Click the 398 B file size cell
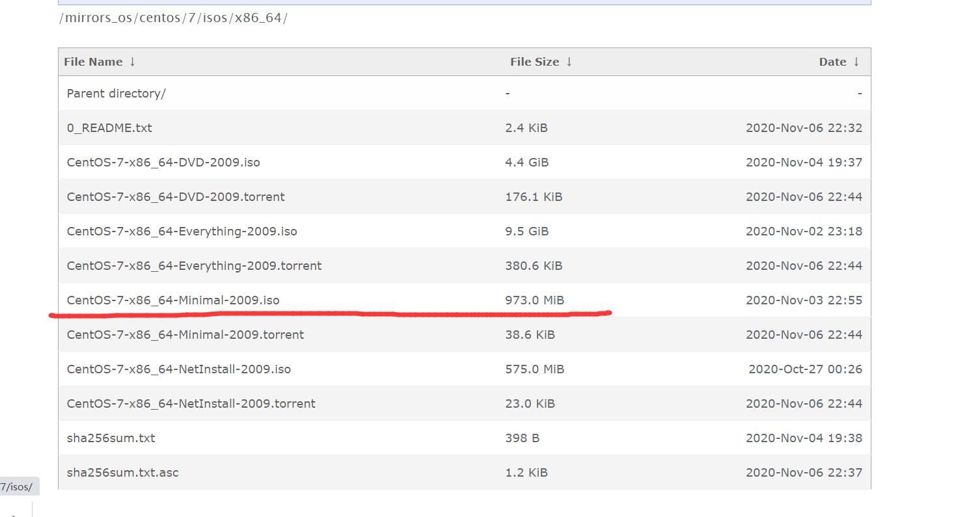The image size is (971, 517). (x=523, y=438)
